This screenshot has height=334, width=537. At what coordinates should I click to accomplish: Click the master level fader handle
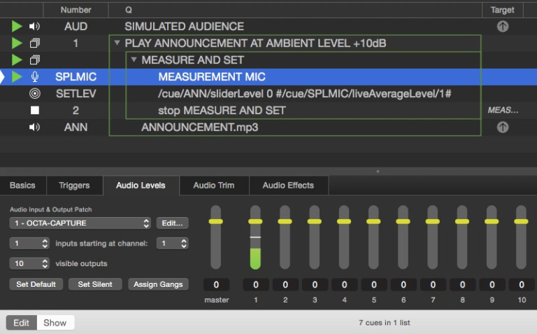(216, 221)
